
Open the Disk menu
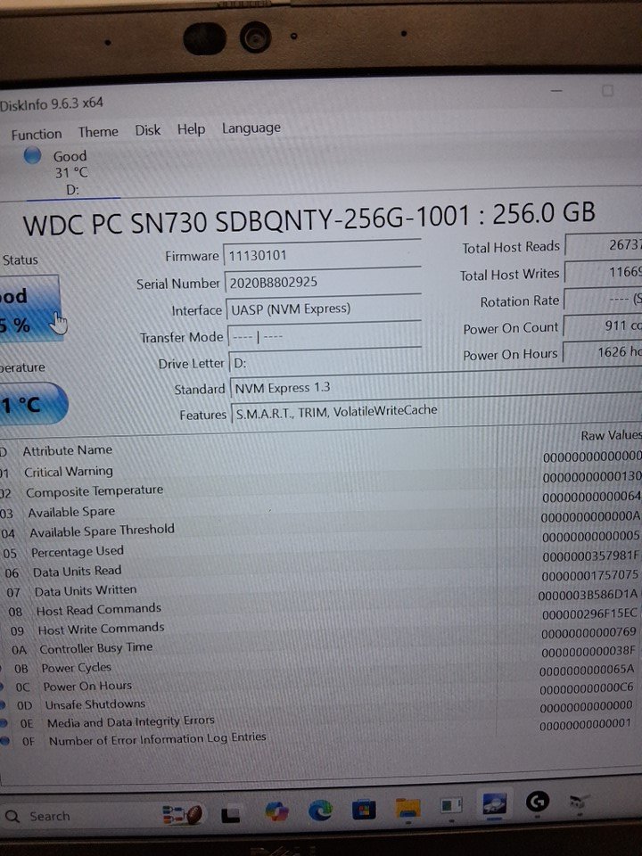tap(148, 130)
